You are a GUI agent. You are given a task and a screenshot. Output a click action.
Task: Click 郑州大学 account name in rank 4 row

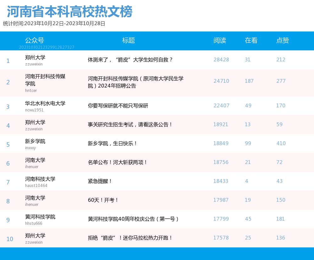point(35,122)
